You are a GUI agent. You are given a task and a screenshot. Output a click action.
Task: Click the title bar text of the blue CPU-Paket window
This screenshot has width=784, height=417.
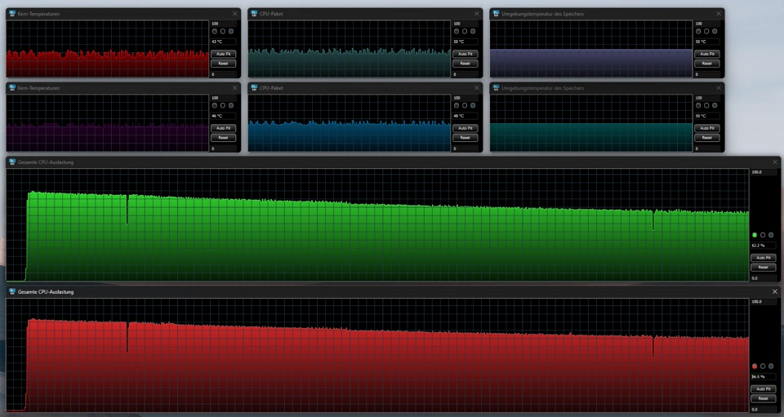271,88
